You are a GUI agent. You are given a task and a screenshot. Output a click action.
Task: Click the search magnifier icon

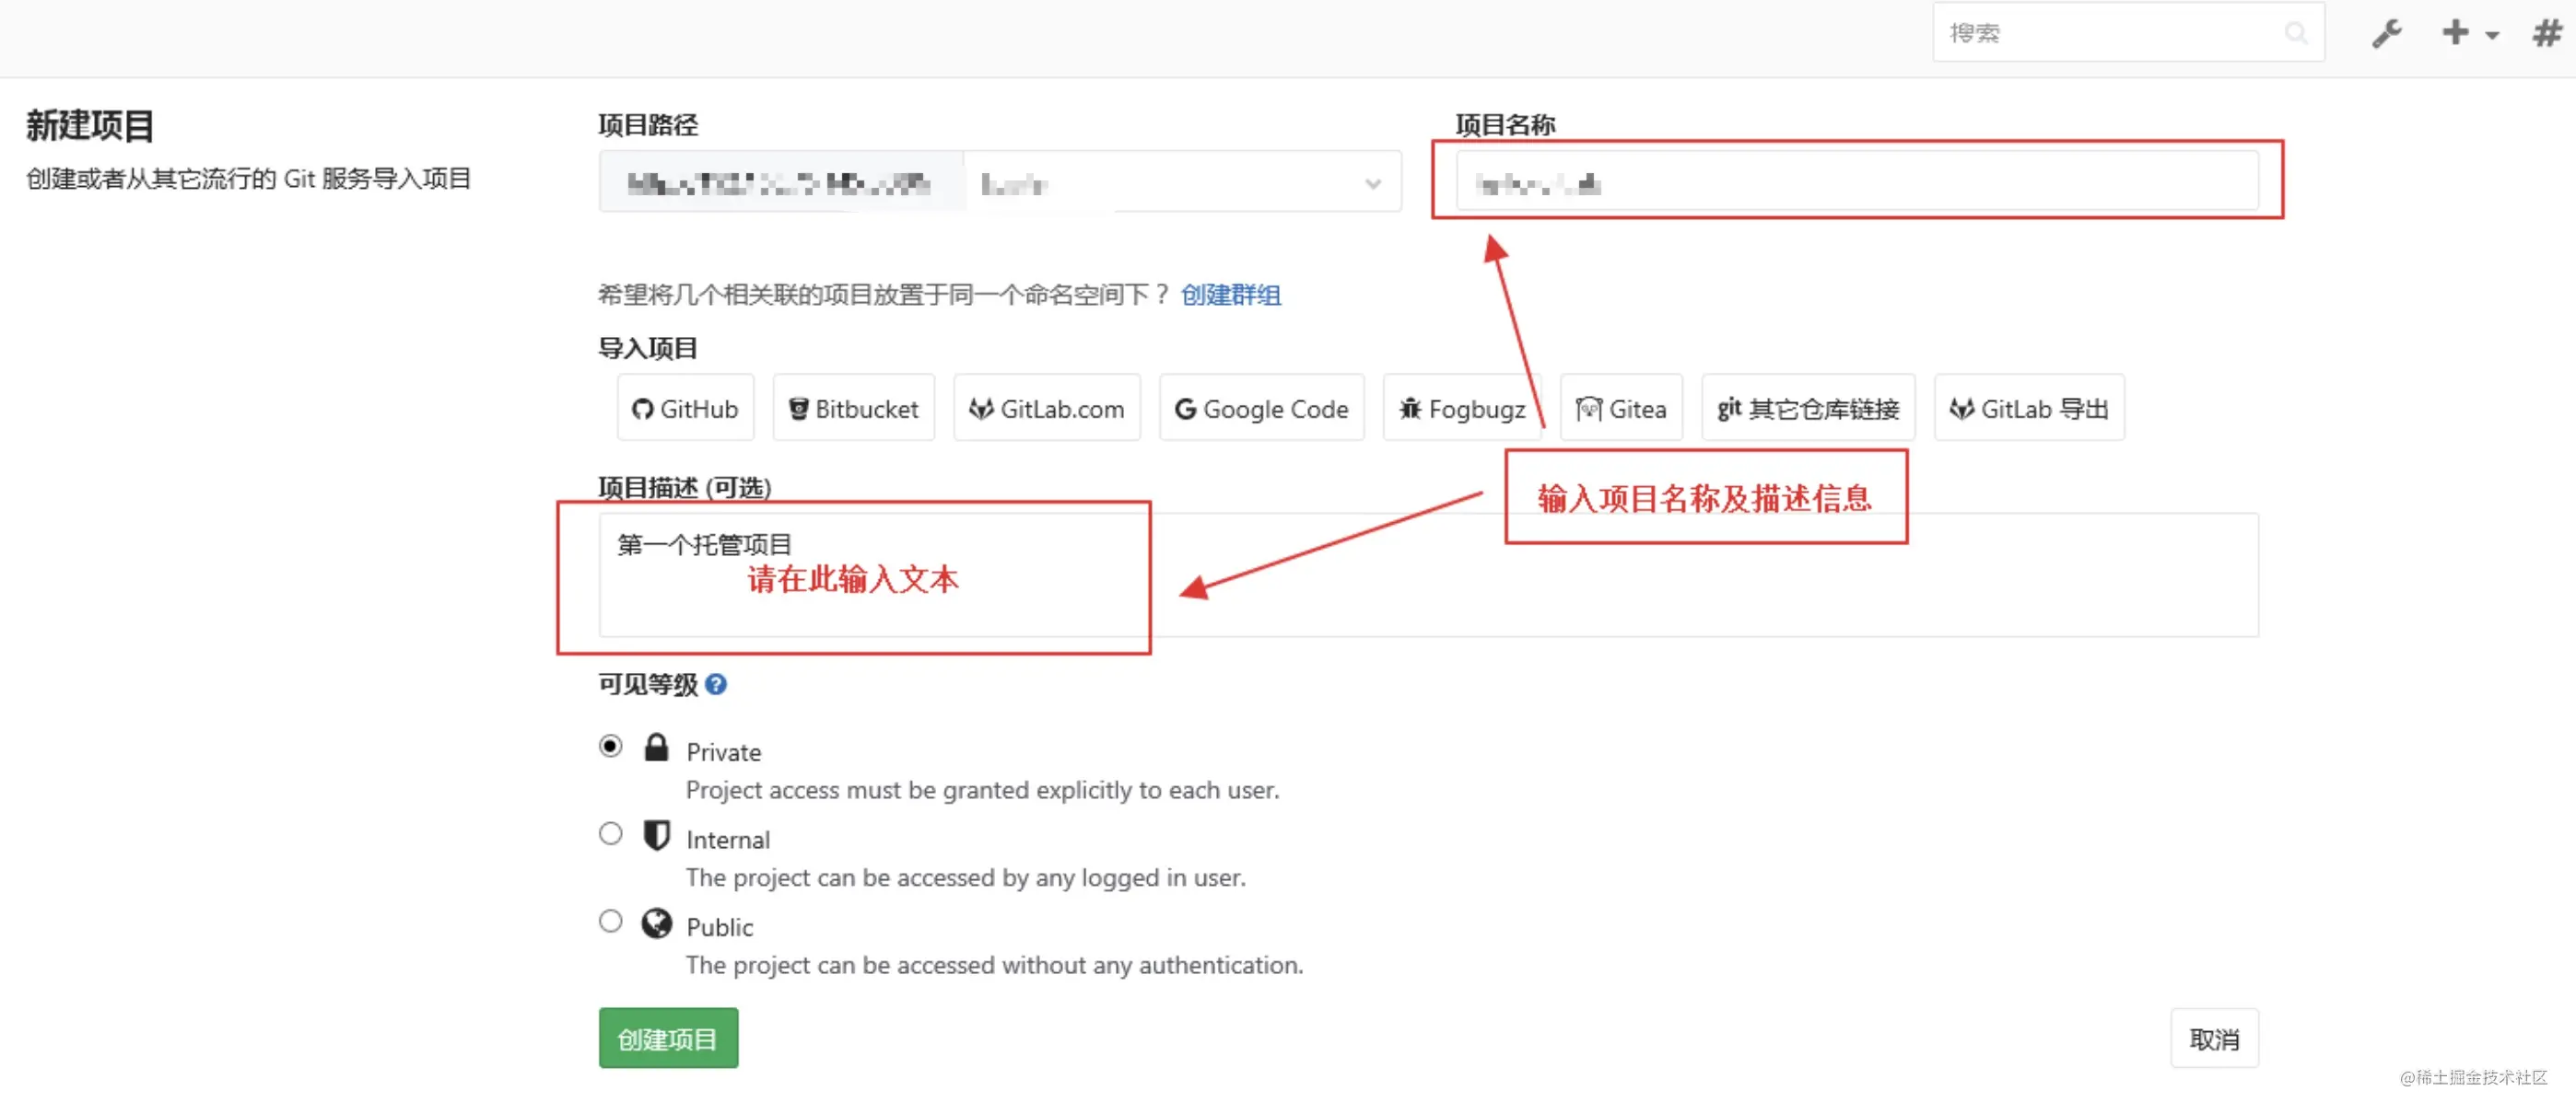[x=2295, y=34]
